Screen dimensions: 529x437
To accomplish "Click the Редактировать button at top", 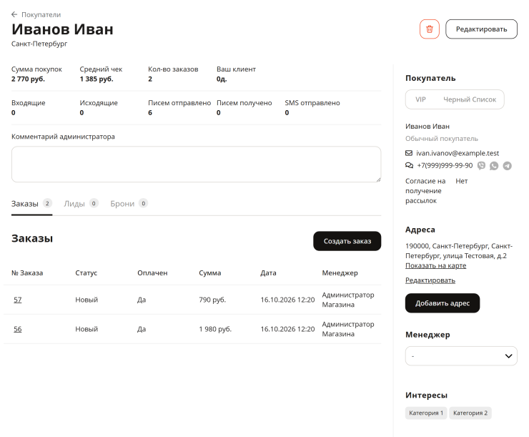I will point(481,29).
